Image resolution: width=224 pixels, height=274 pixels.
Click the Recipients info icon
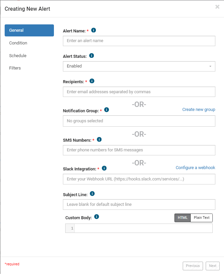[x=92, y=81]
